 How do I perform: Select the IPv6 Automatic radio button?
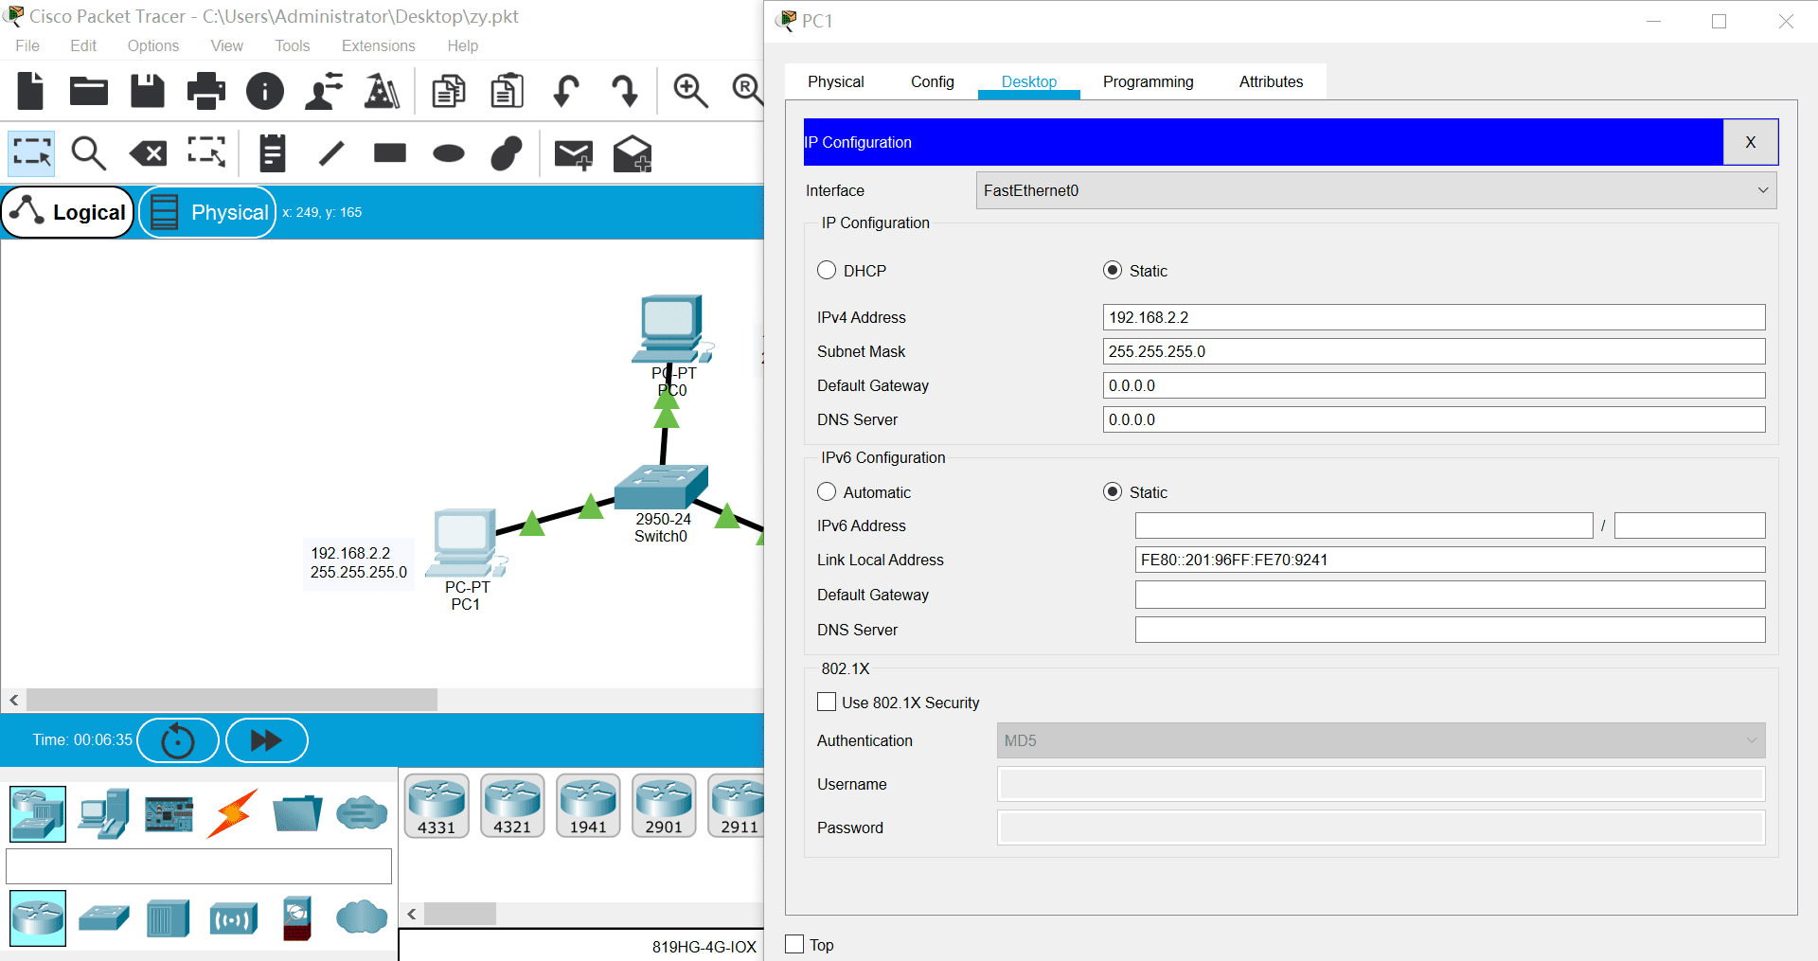[x=827, y=492]
